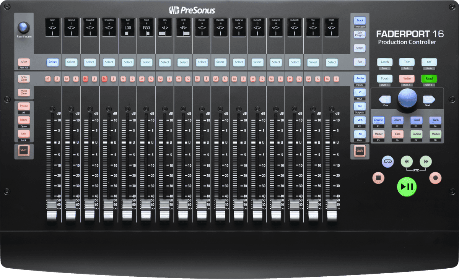Set the navigator to Scroll mode

417,120
